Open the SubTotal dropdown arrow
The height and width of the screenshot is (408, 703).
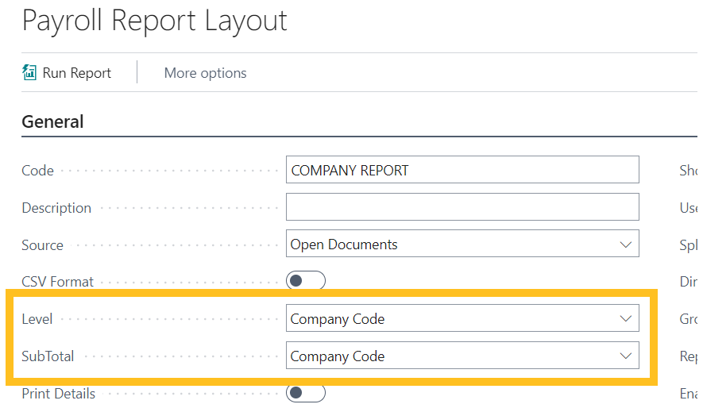(626, 356)
